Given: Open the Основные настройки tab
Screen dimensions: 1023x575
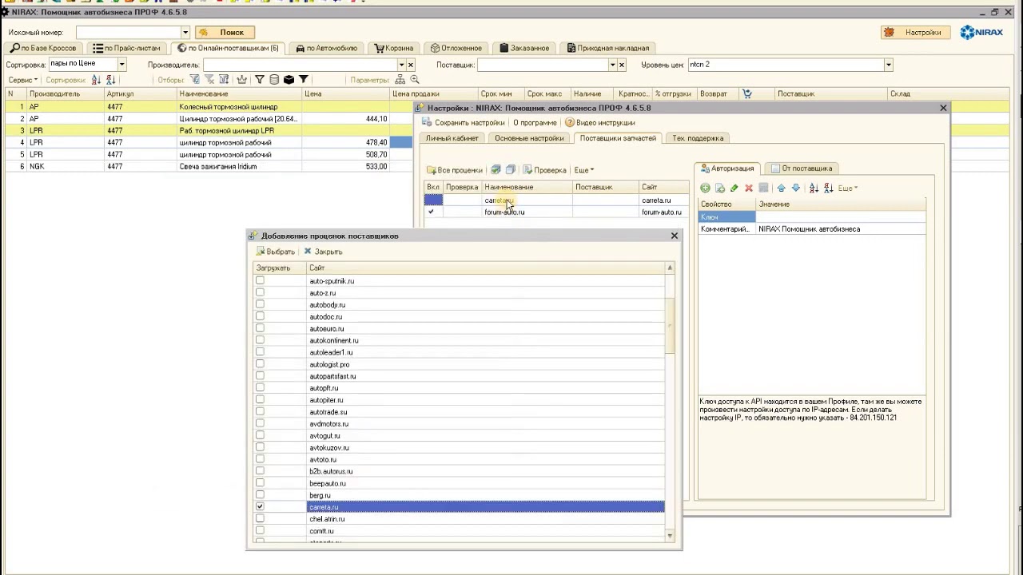Looking at the screenshot, I should tap(529, 138).
